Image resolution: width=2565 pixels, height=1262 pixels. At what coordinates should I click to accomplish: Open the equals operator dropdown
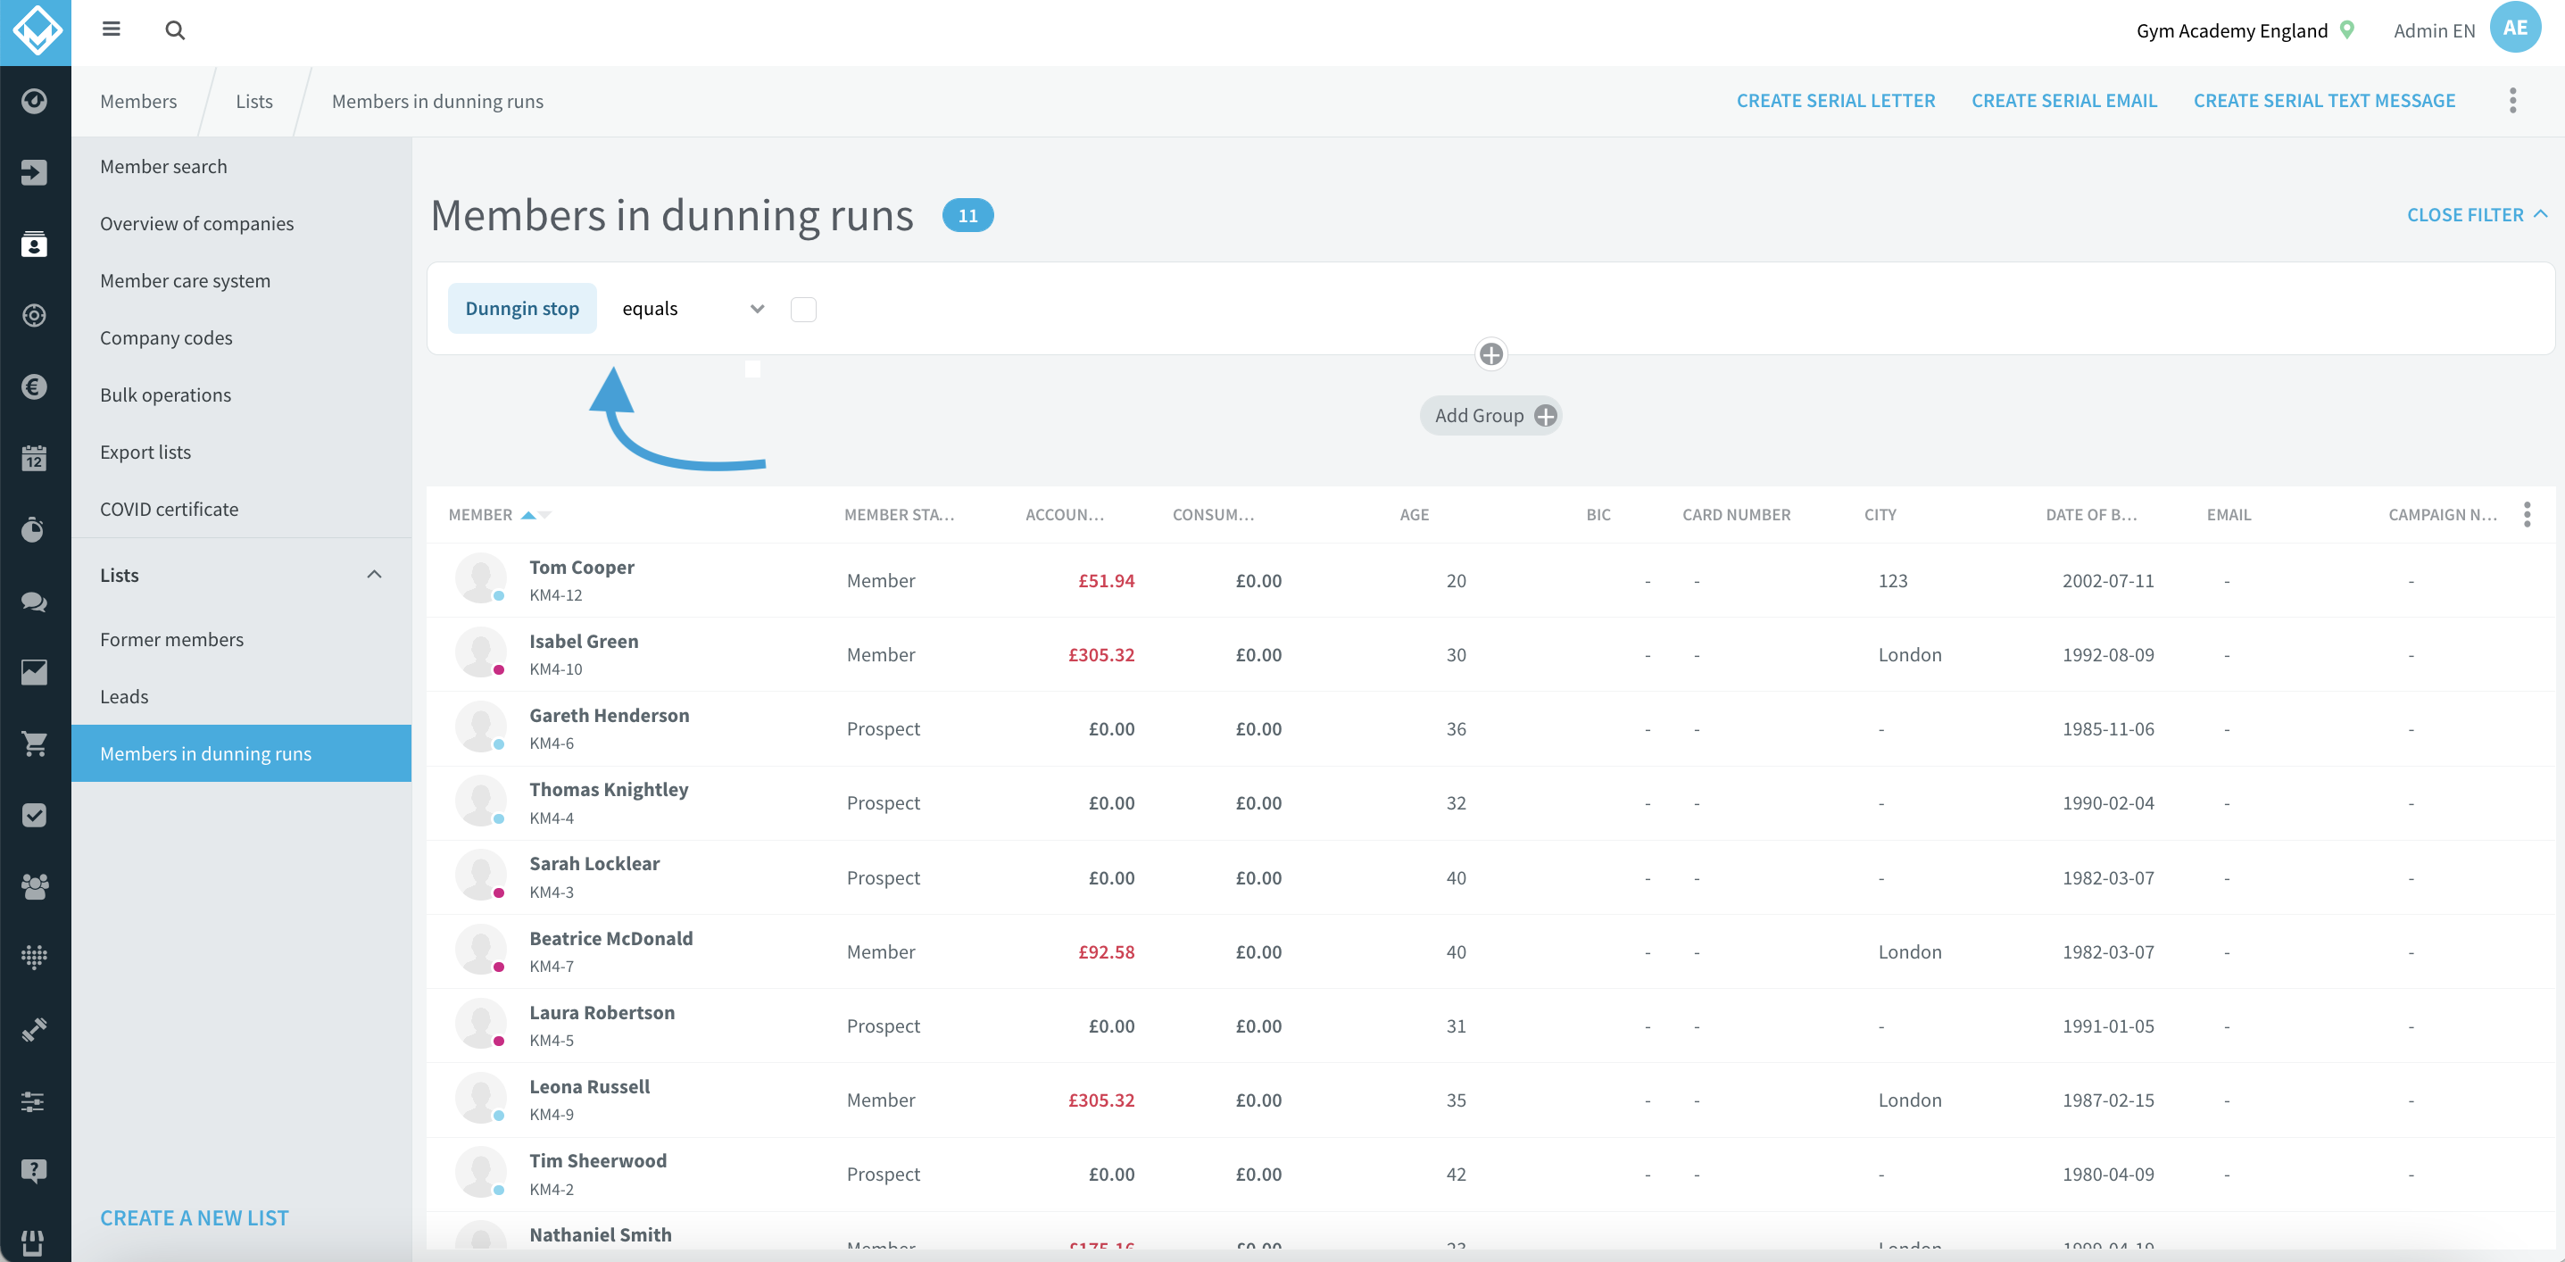[x=693, y=309]
